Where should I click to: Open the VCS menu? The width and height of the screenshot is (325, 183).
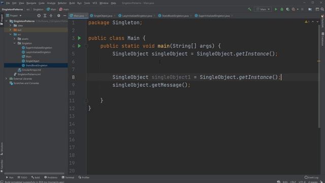pos(95,3)
